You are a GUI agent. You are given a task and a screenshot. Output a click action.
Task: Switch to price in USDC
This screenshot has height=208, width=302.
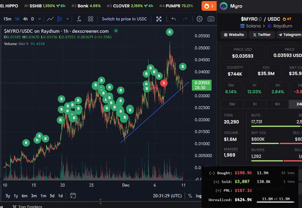click(125, 19)
